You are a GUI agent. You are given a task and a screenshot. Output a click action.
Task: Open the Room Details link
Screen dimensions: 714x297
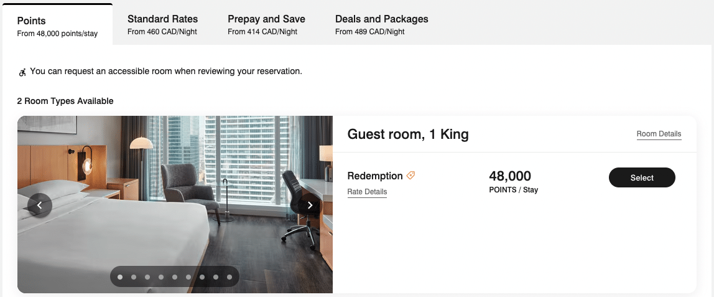click(x=659, y=134)
